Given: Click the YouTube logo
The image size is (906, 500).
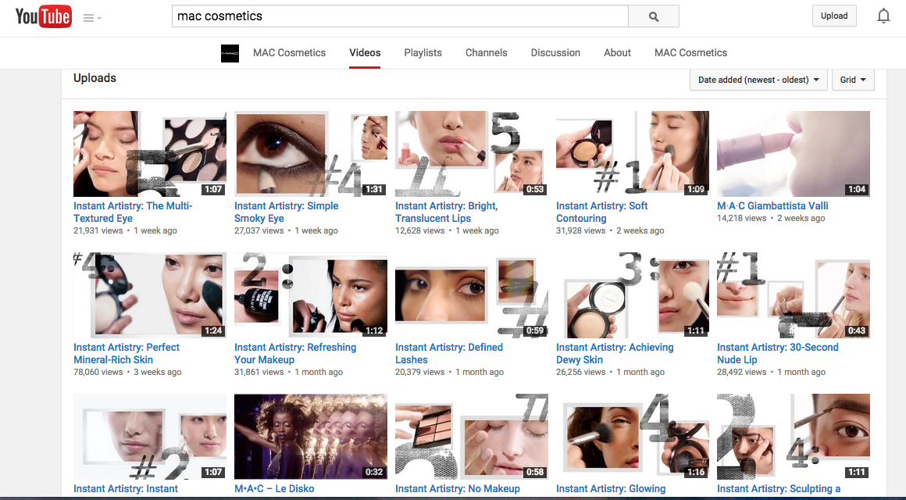Looking at the screenshot, I should [43, 16].
